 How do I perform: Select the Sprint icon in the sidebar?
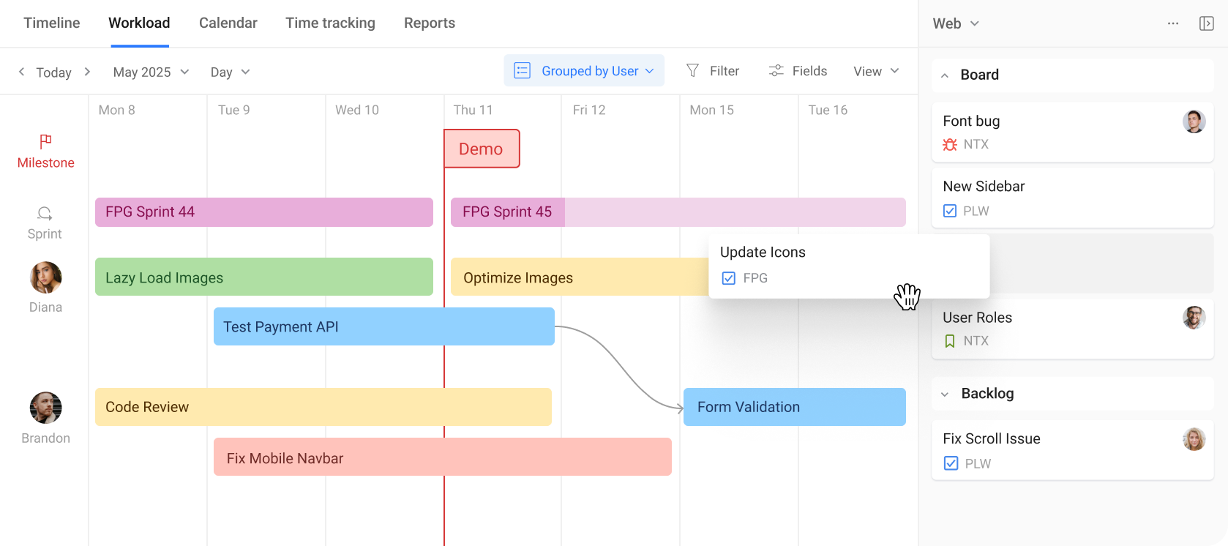pos(45,213)
